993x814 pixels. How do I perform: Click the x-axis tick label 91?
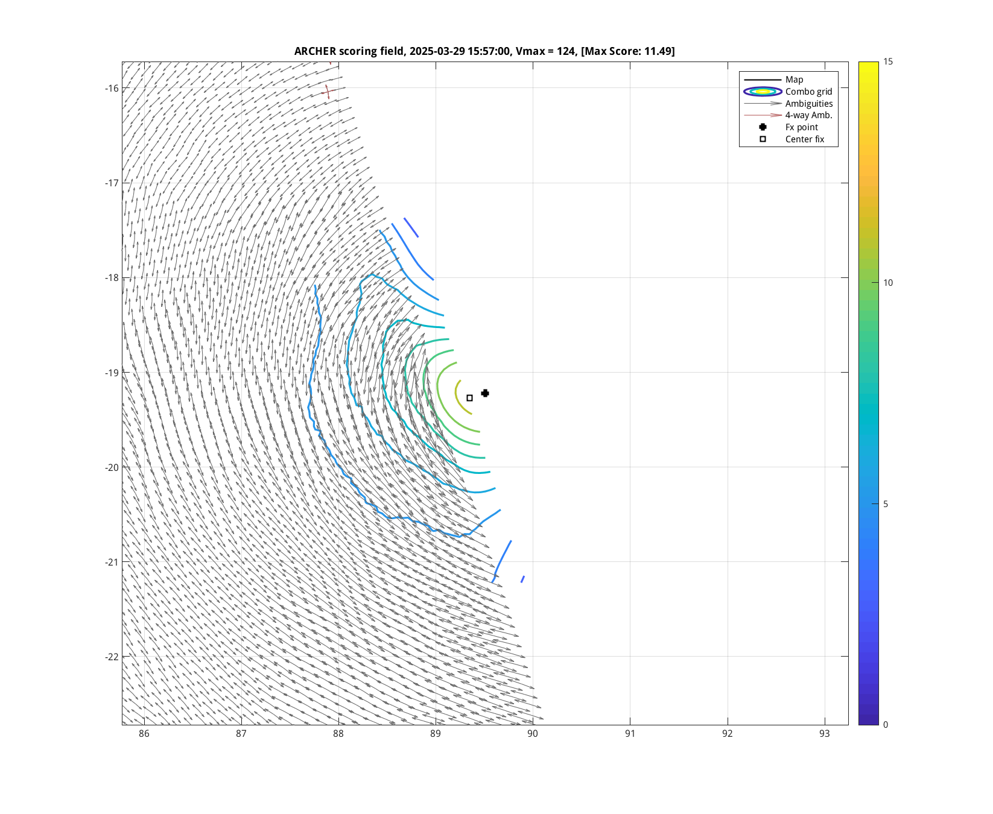click(630, 734)
